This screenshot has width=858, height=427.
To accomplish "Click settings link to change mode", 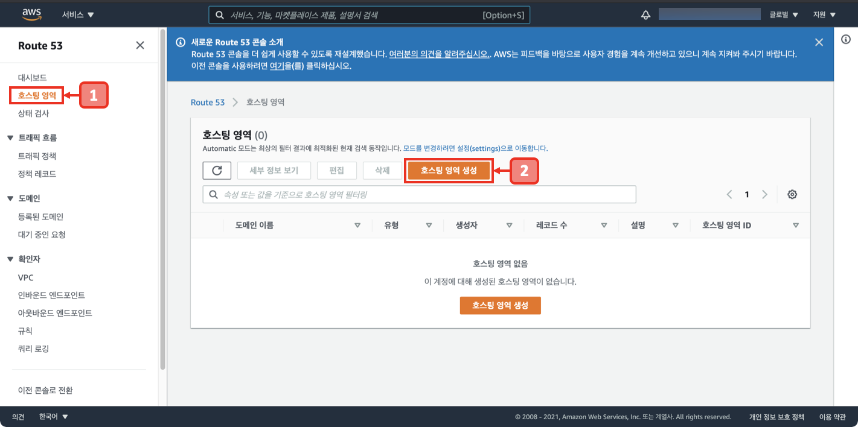I will 475,148.
